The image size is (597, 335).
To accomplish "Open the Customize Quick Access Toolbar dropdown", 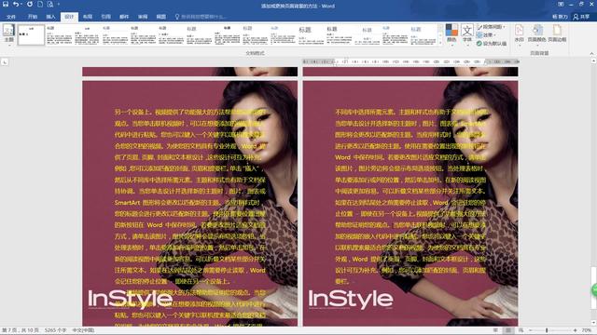I will point(59,5).
